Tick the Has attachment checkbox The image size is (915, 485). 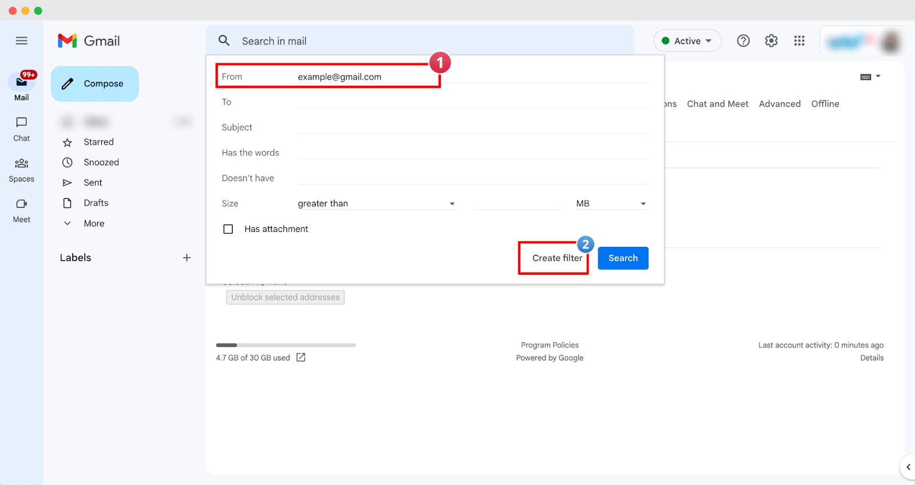tap(228, 229)
